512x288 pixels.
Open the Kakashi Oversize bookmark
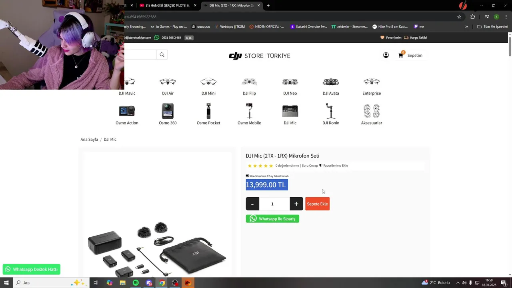(x=309, y=27)
